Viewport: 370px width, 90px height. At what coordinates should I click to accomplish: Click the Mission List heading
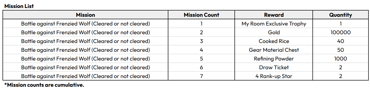[x=19, y=6]
